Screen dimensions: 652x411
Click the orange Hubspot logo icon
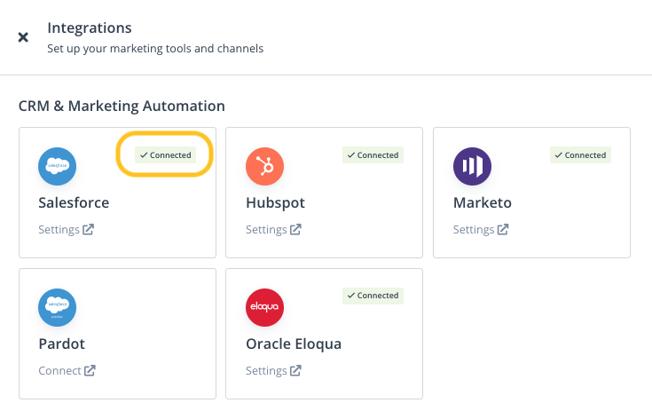click(264, 166)
